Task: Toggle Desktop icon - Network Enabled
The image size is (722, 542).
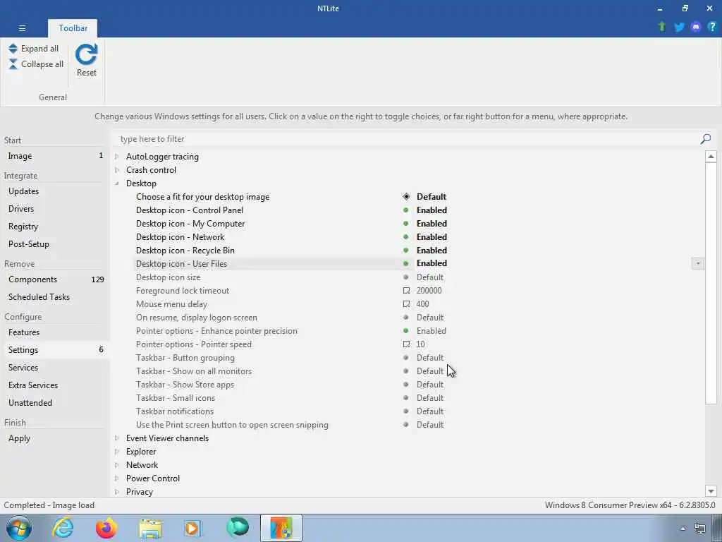Action: (x=432, y=237)
